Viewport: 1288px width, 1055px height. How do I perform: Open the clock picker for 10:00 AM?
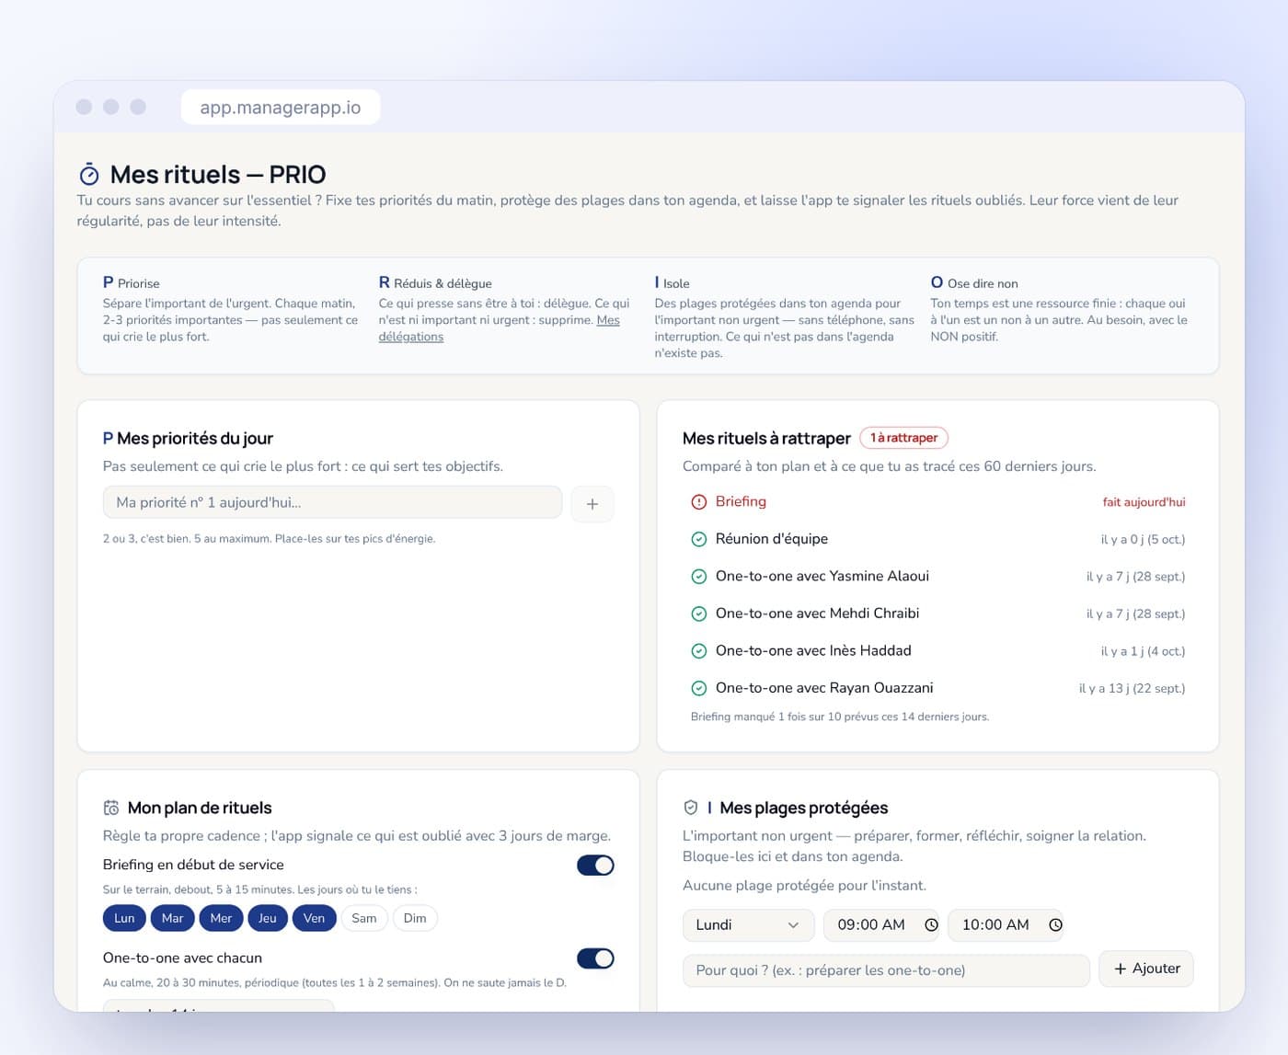coord(1055,925)
